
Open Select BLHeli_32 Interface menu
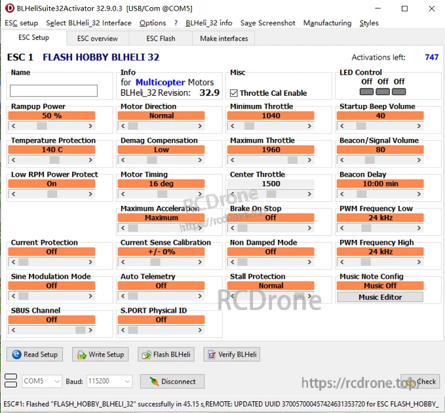[x=89, y=23]
